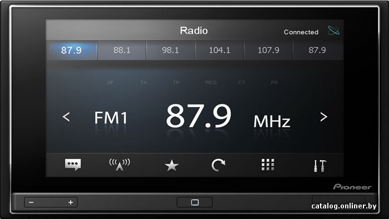Image resolution: width=389 pixels, height=219 pixels.
Task: Tune up with the right chevron arrow
Action: [323, 117]
